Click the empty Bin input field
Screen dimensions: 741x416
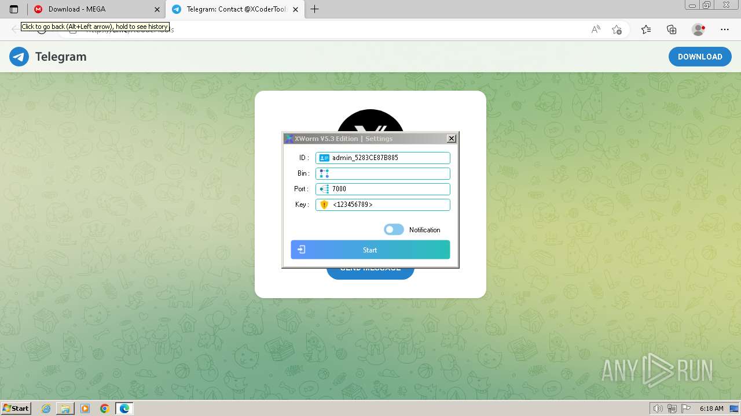pyautogui.click(x=383, y=173)
